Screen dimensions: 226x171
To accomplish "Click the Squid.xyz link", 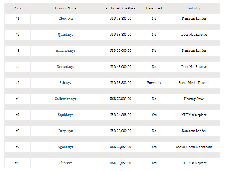I will coord(65,115).
